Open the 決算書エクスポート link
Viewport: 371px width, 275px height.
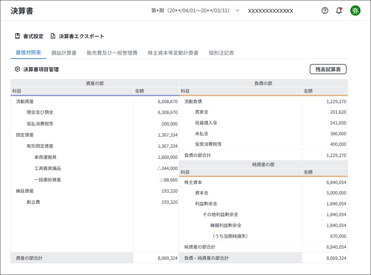pyautogui.click(x=81, y=36)
